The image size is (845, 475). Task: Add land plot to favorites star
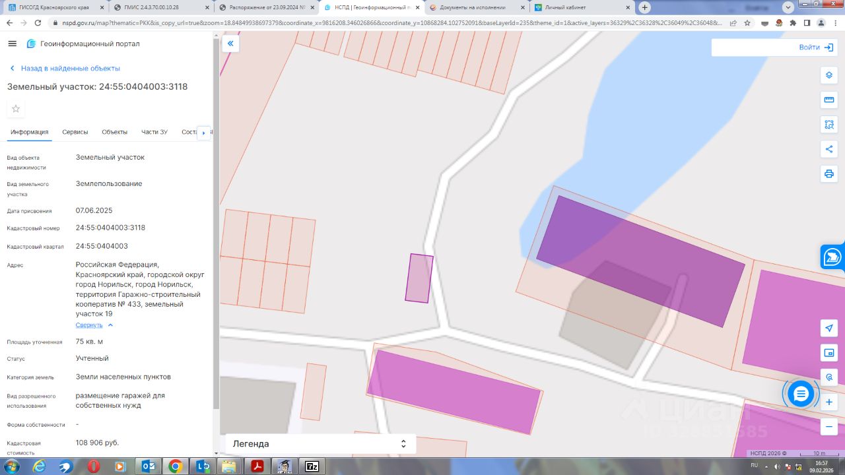tap(16, 109)
